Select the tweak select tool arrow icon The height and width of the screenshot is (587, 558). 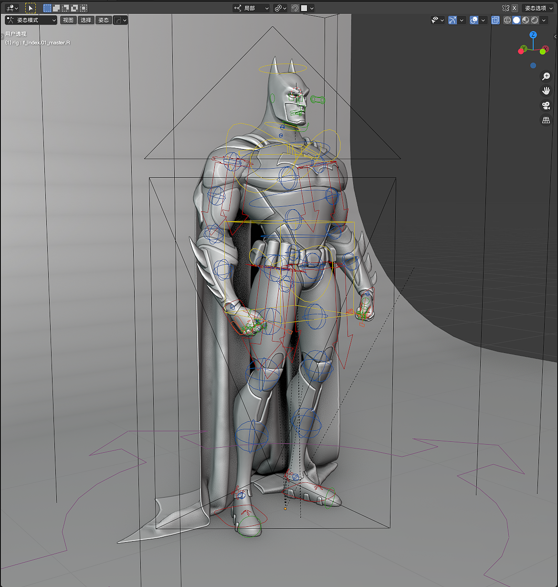pos(31,8)
